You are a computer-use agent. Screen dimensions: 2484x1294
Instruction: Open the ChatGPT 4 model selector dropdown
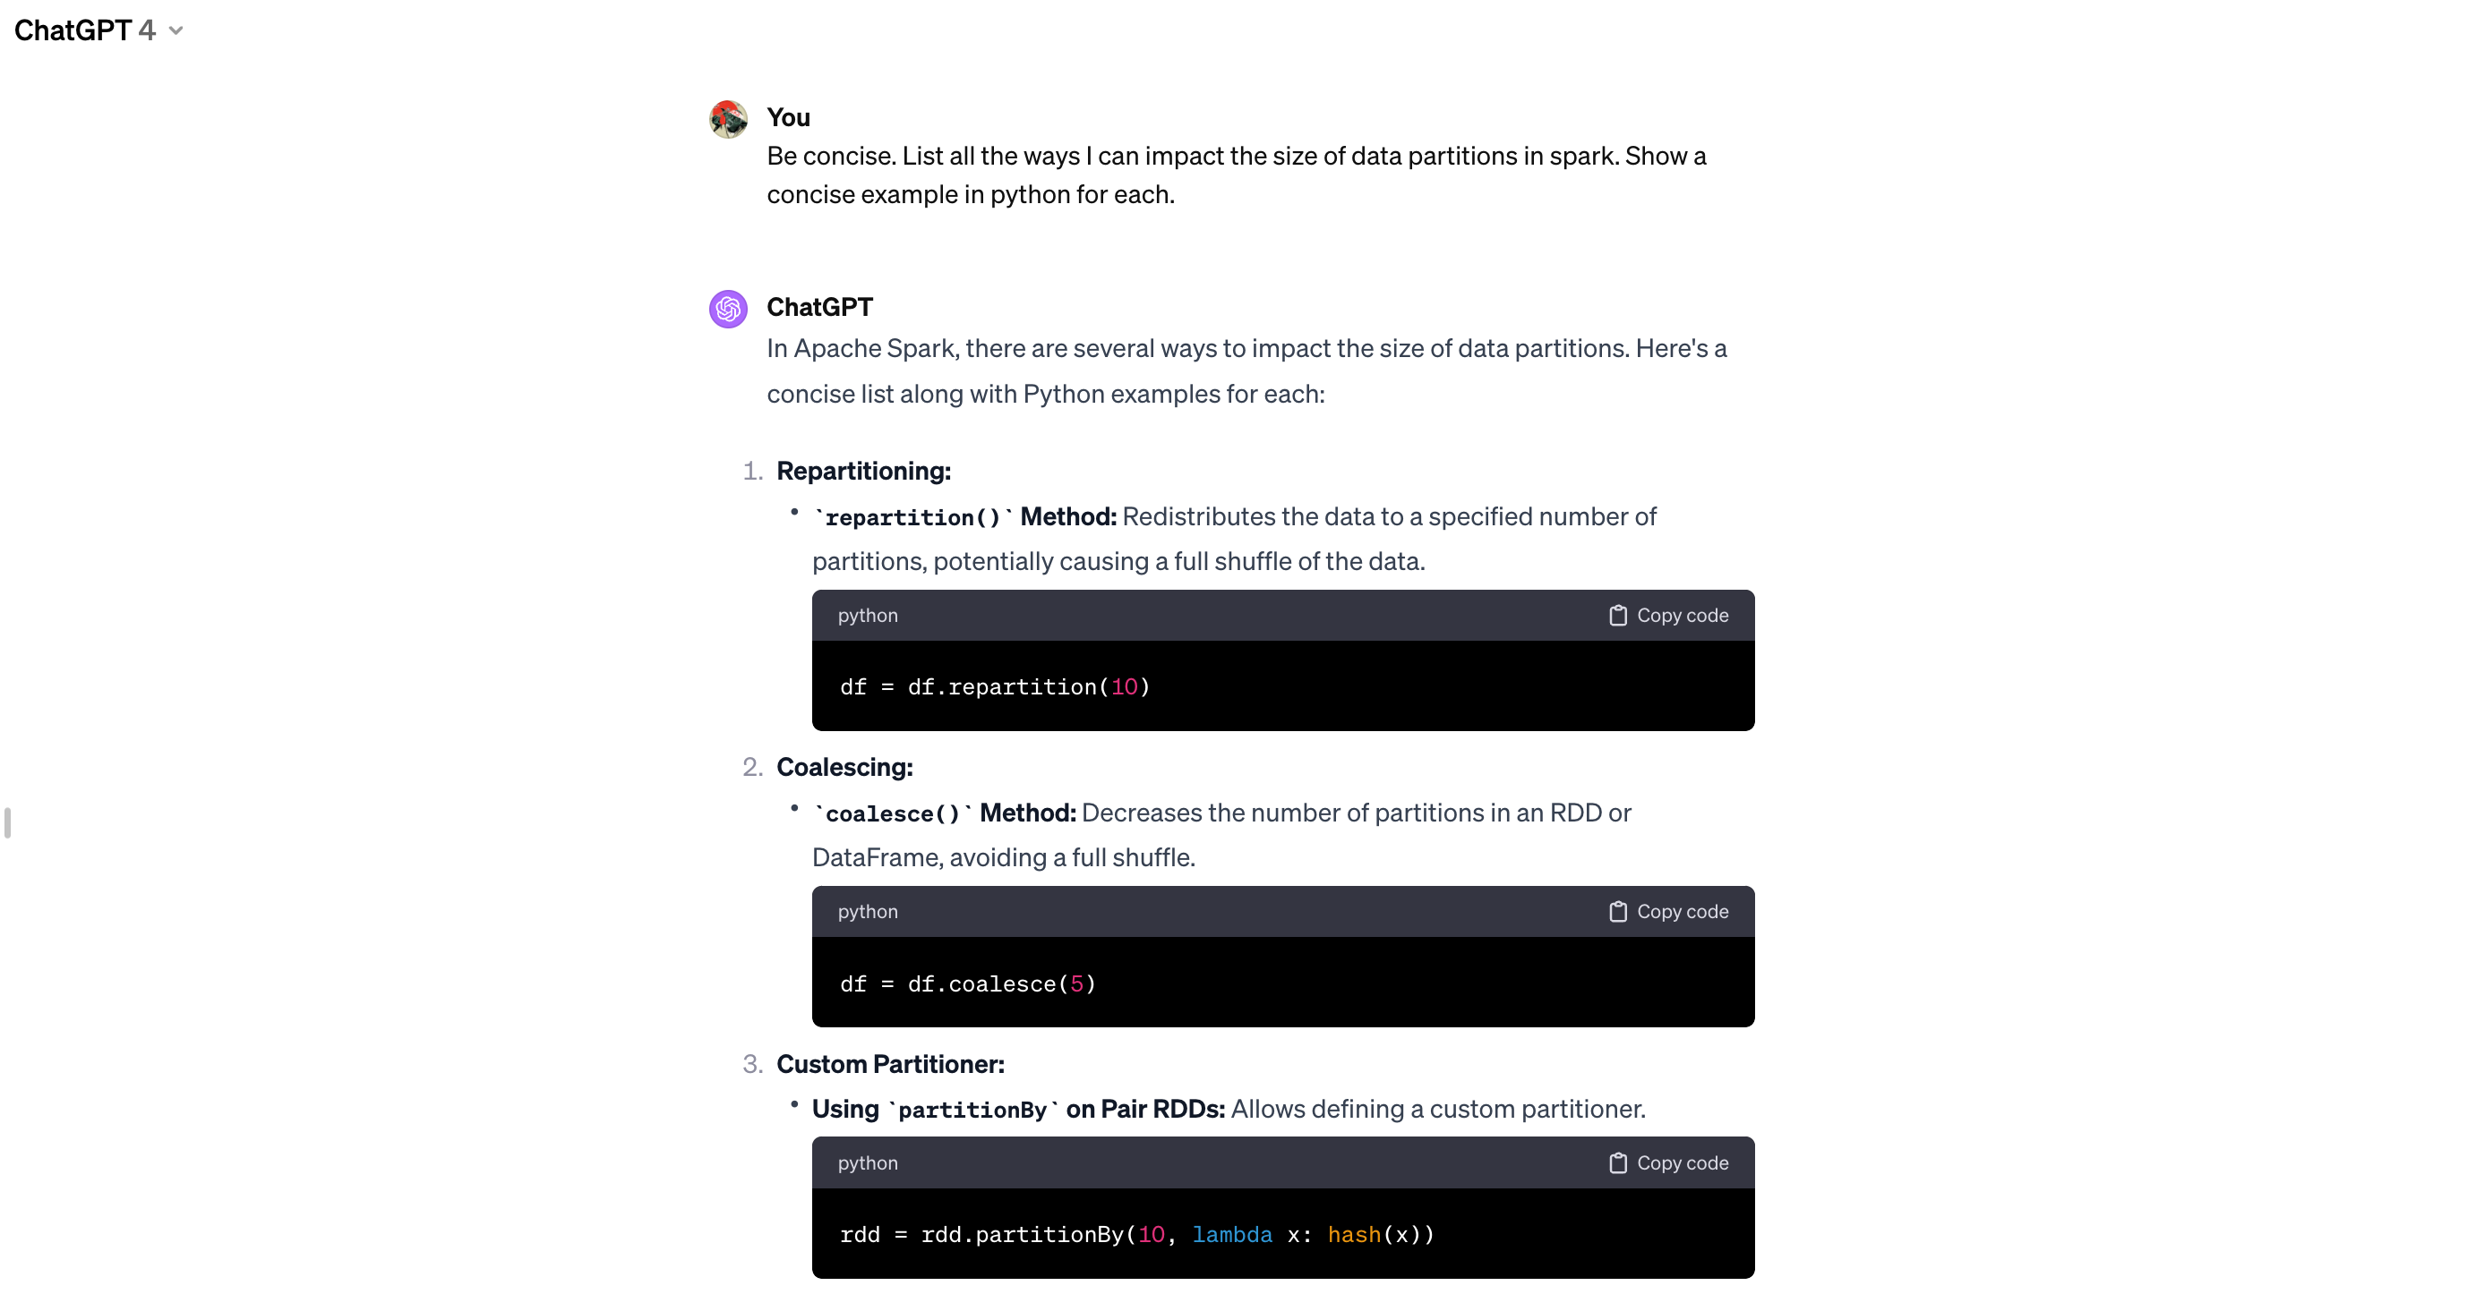99,30
